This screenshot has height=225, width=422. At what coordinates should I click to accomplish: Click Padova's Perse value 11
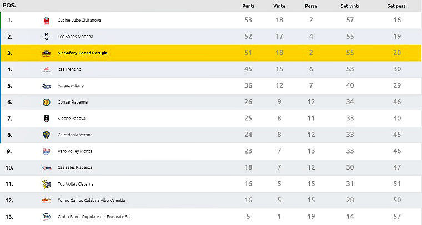coord(311,118)
